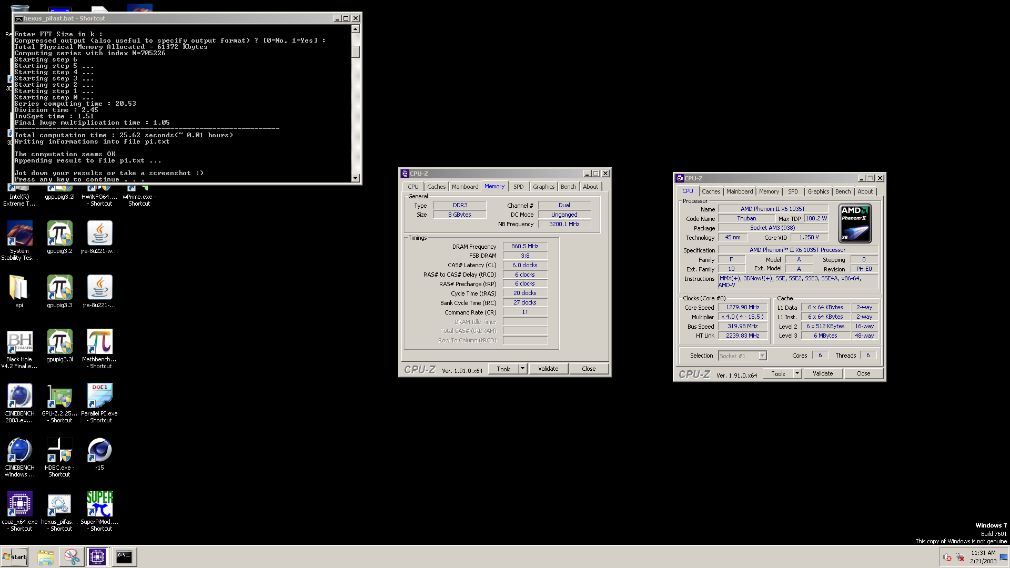Viewport: 1010px width, 568px height.
Task: Click the Start button
Action: click(x=15, y=557)
